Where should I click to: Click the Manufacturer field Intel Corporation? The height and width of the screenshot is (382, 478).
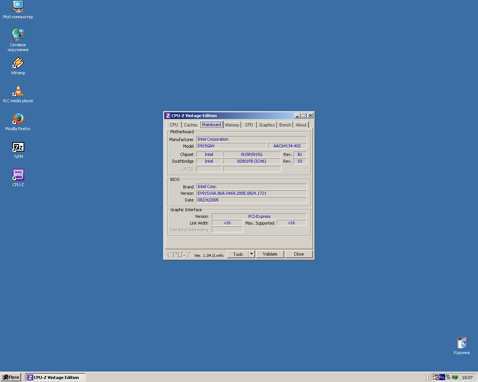coord(252,139)
